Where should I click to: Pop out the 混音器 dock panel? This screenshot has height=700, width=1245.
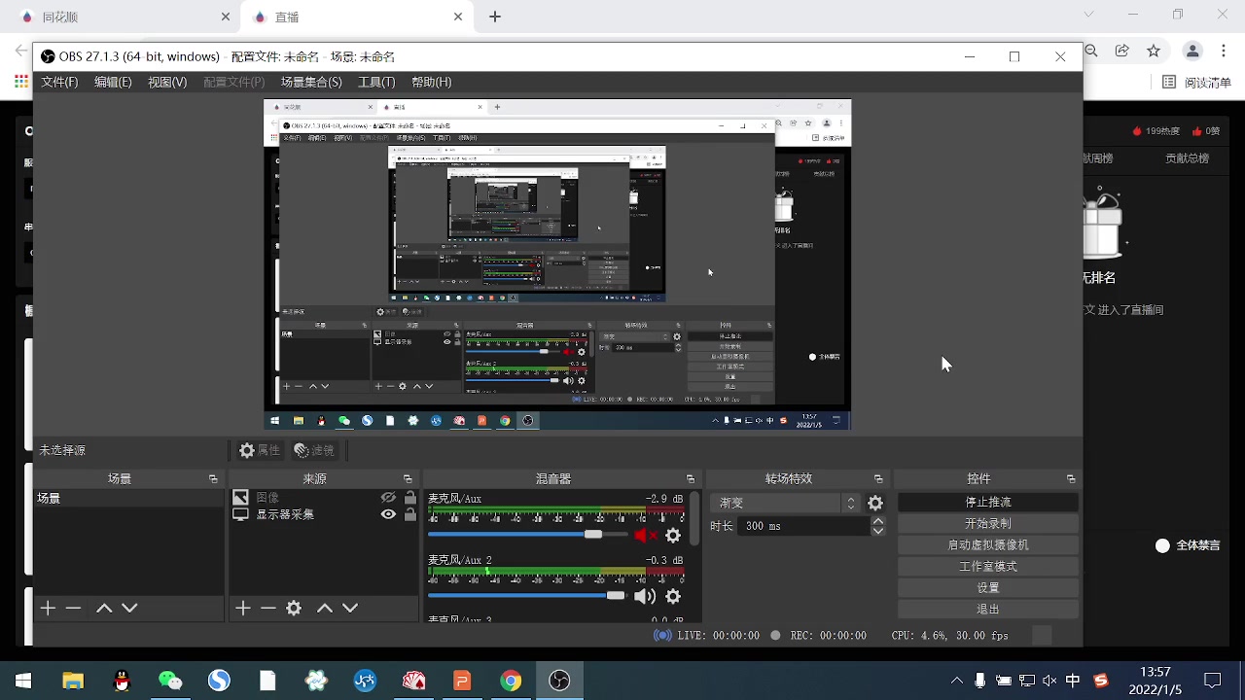pos(691,479)
